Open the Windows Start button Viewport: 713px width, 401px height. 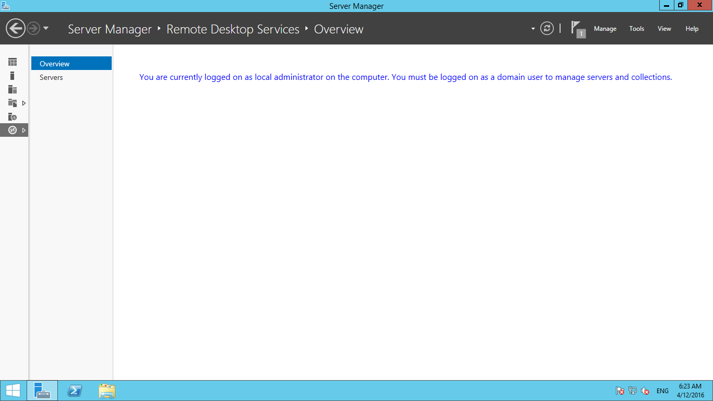click(x=13, y=391)
